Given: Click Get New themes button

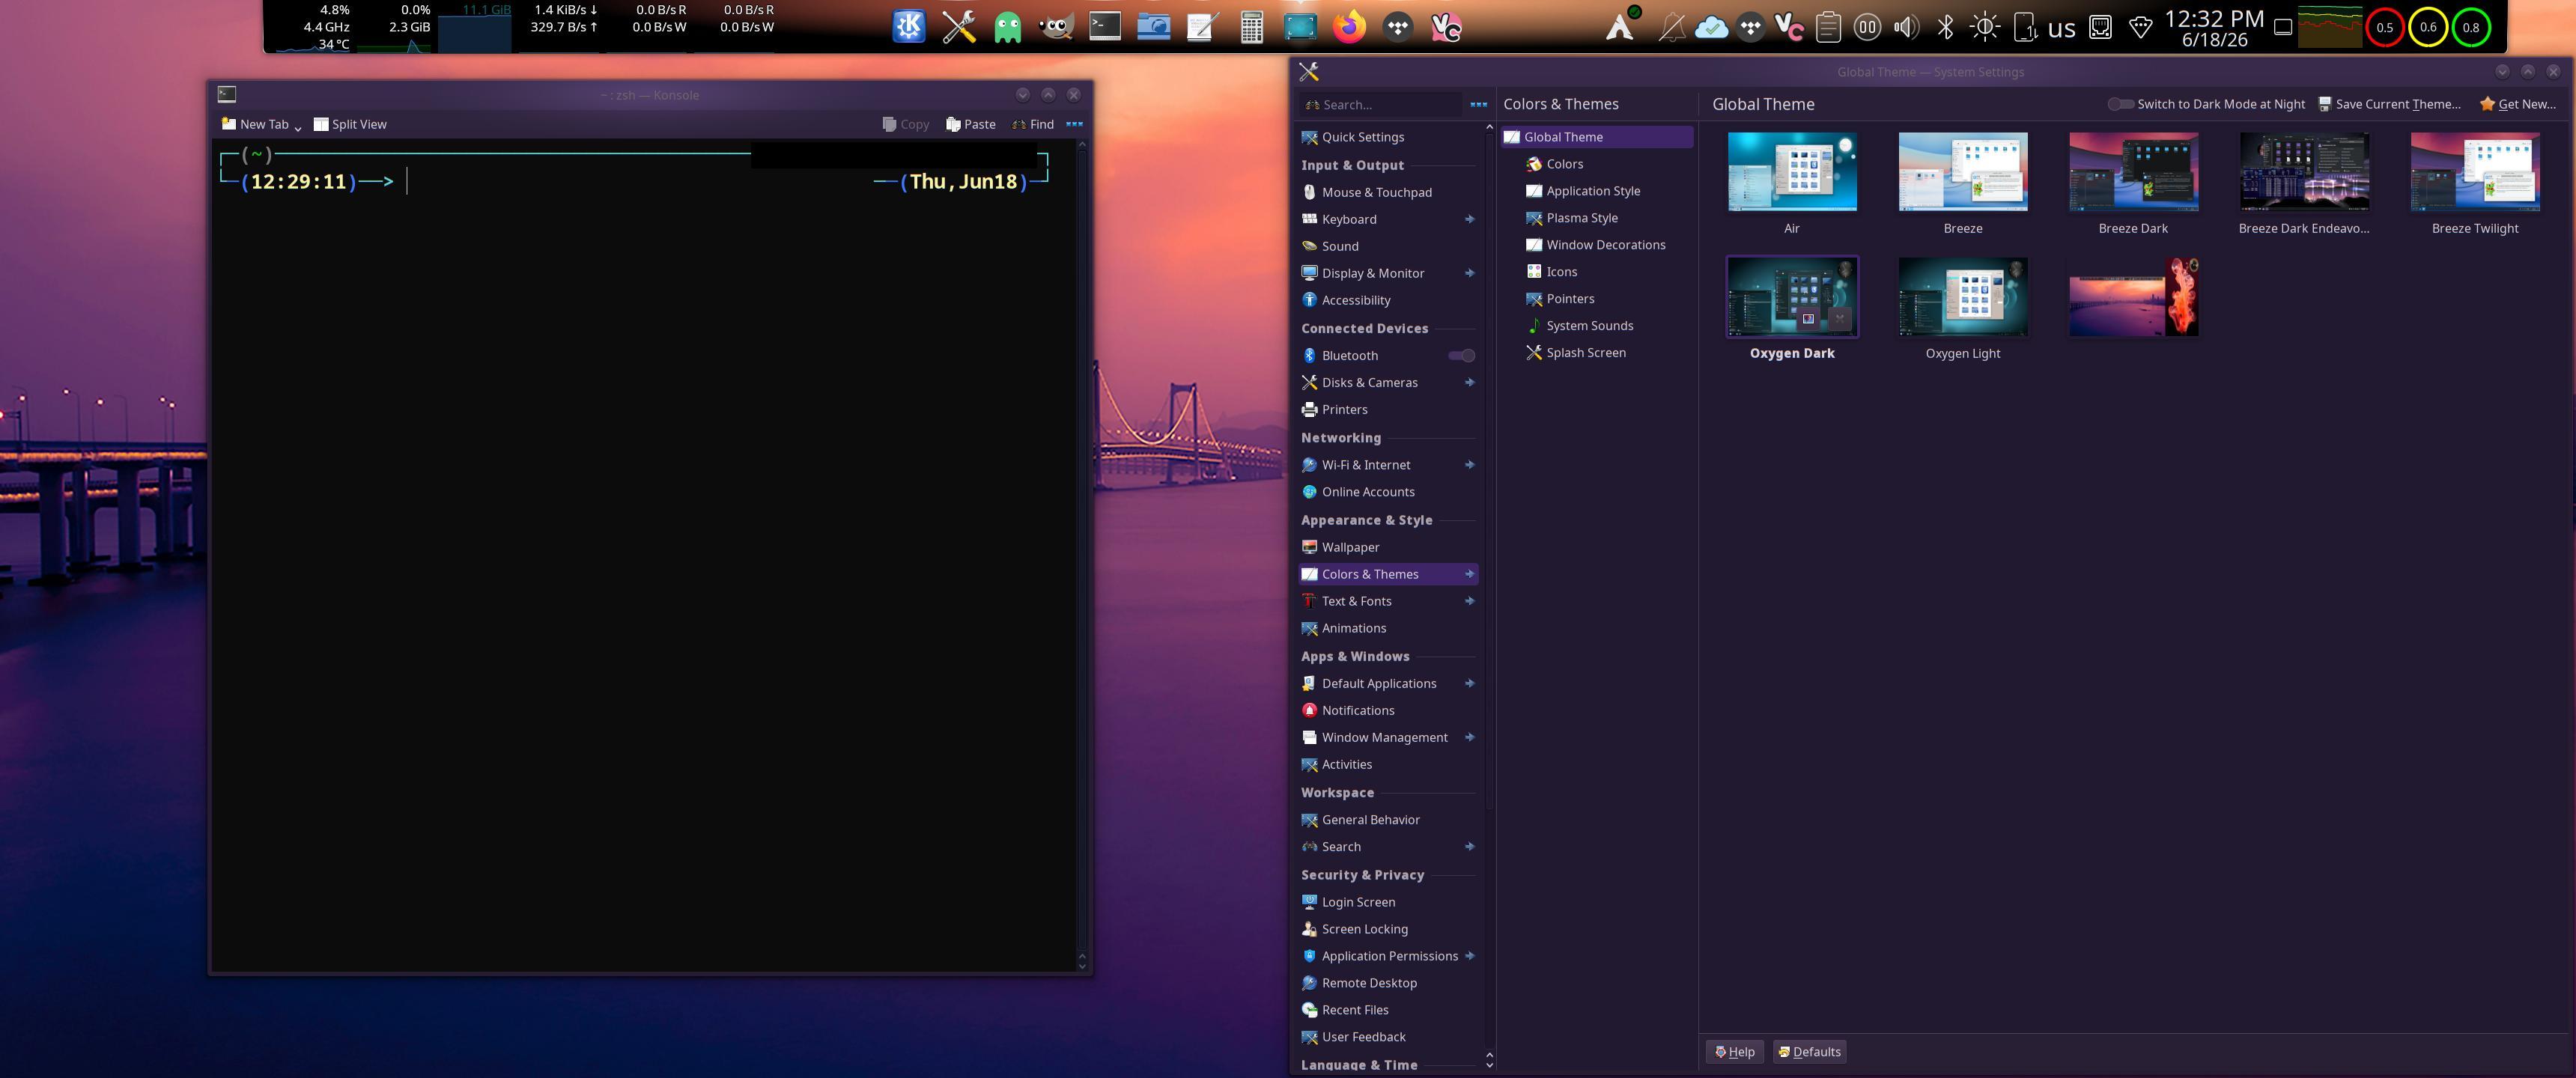Looking at the screenshot, I should (2517, 104).
